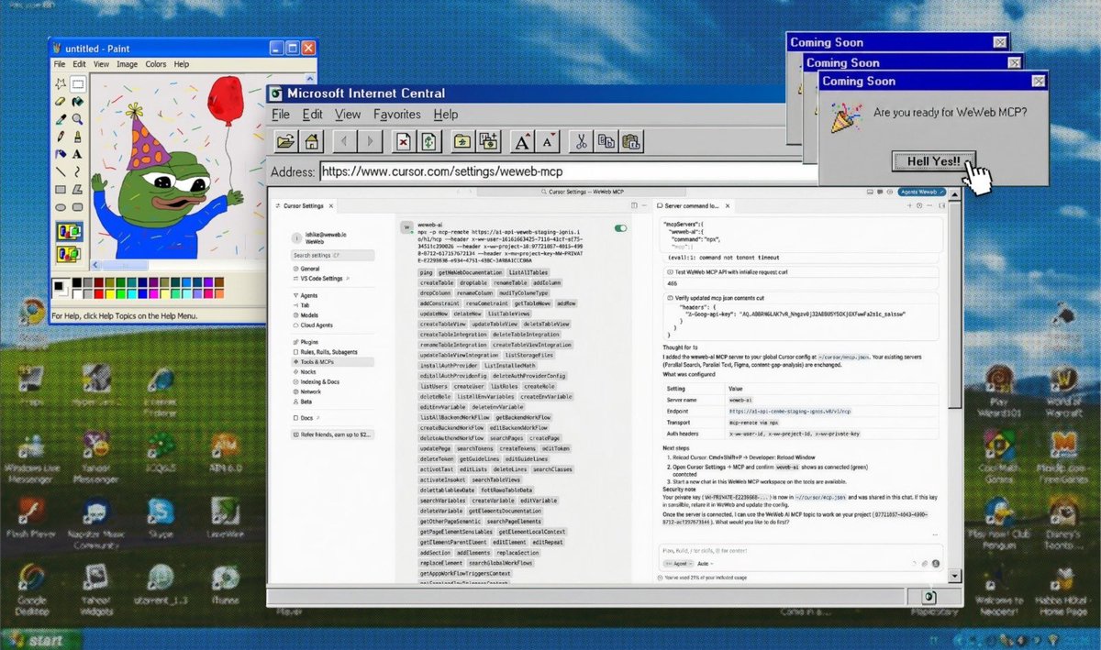Open the Agent mode dropdown in chat input
This screenshot has height=650, width=1101.
[x=676, y=564]
